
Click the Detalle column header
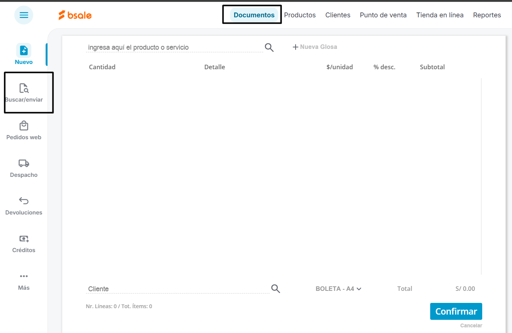[x=215, y=67]
